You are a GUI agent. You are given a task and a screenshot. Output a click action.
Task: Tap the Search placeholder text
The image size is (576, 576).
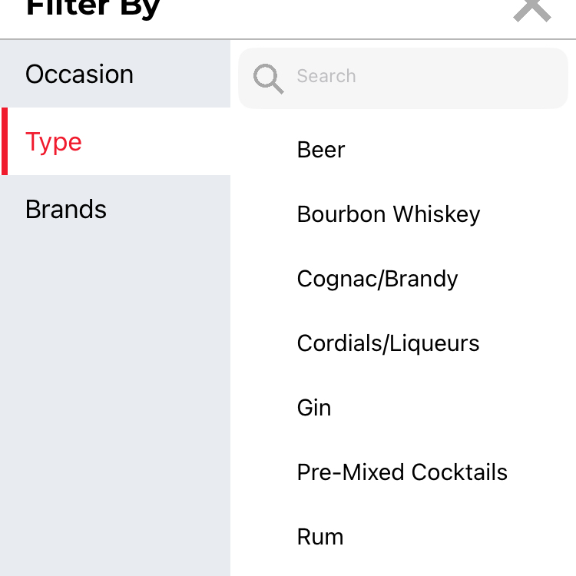tap(326, 76)
